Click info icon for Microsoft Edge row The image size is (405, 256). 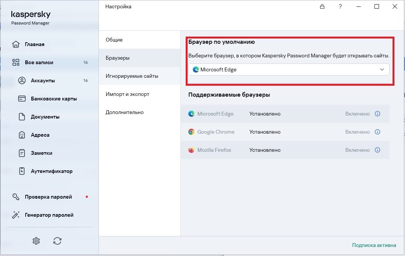click(377, 114)
